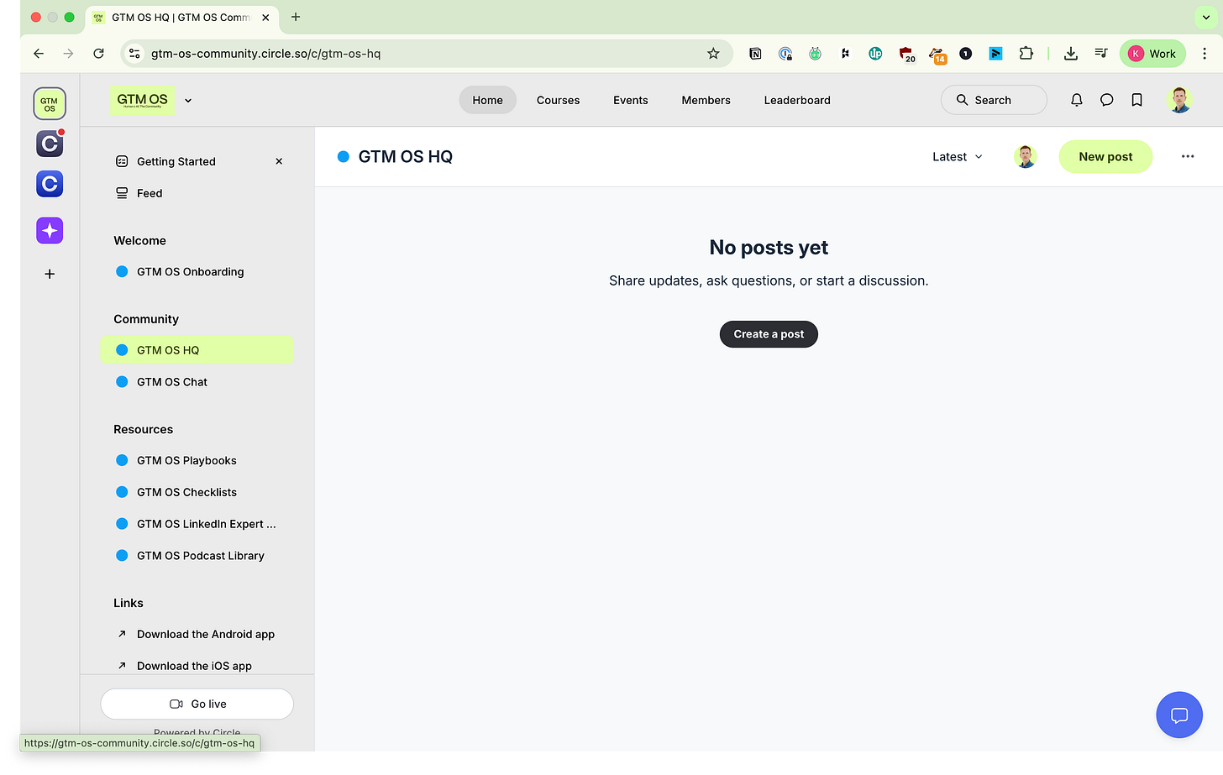Image resolution: width=1223 pixels, height=775 pixels.
Task: Open GTM OS Checklists space
Action: click(197, 492)
